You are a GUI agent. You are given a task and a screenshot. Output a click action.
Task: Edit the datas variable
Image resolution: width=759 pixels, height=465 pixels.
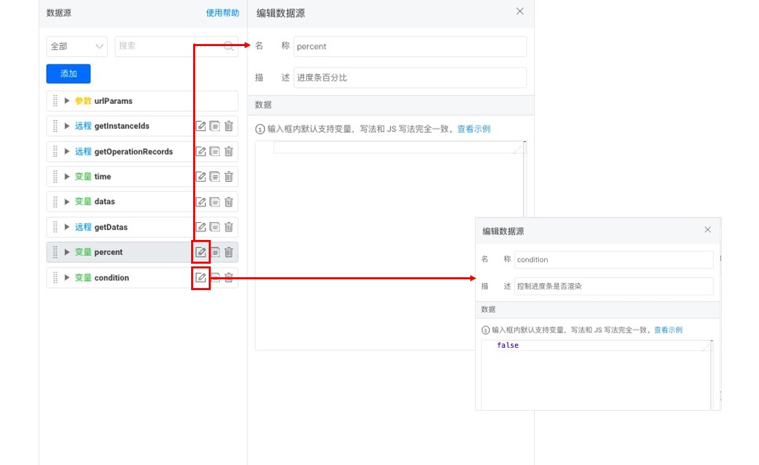pyautogui.click(x=201, y=201)
